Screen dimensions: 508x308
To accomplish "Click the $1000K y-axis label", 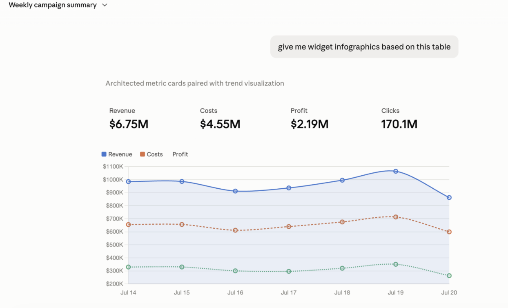I will (113, 180).
